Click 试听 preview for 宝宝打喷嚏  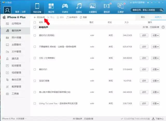coord(144,81)
